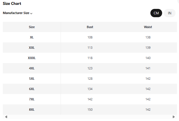
Task: Switch units to CM
Action: click(x=156, y=13)
